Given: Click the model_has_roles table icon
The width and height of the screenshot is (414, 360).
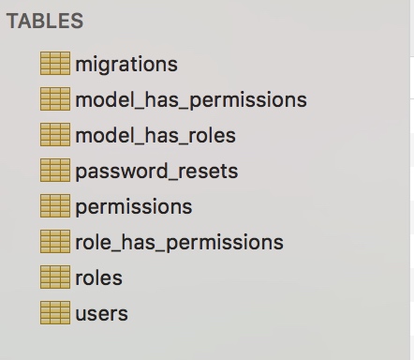Looking at the screenshot, I should 55,135.
